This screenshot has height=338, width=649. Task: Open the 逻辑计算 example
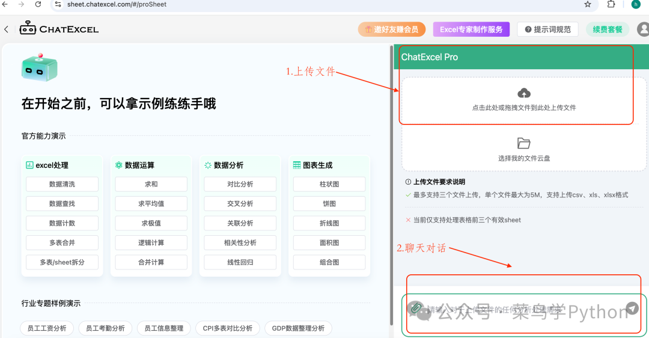click(x=151, y=243)
